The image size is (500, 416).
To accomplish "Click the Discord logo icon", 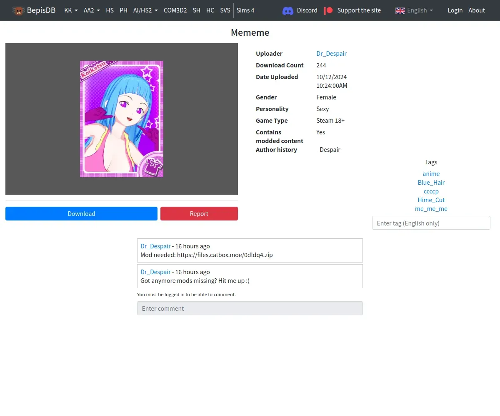I will point(288,10).
